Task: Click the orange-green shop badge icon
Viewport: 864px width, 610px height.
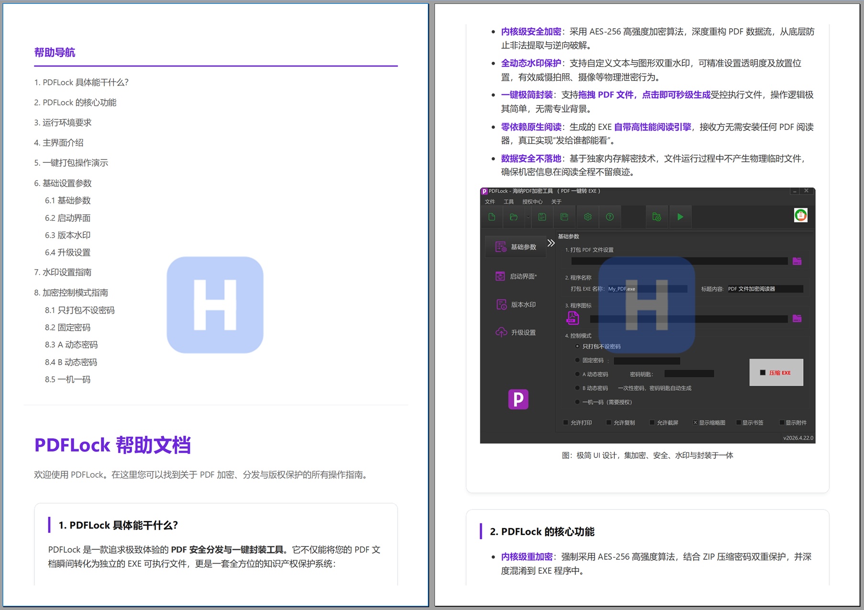Action: coord(800,215)
